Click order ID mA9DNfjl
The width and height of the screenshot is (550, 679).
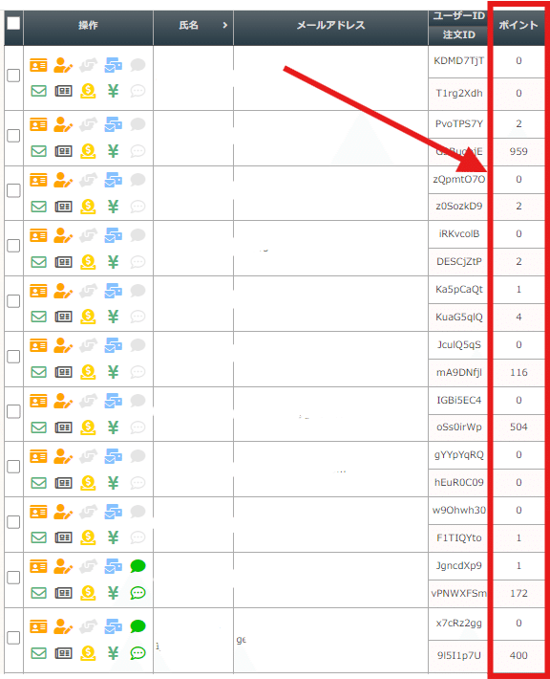pyautogui.click(x=458, y=372)
